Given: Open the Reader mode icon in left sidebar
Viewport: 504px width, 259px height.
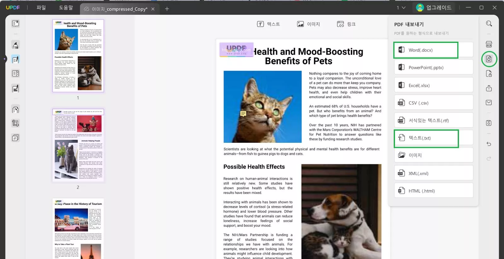Looking at the screenshot, I should pyautogui.click(x=15, y=23).
